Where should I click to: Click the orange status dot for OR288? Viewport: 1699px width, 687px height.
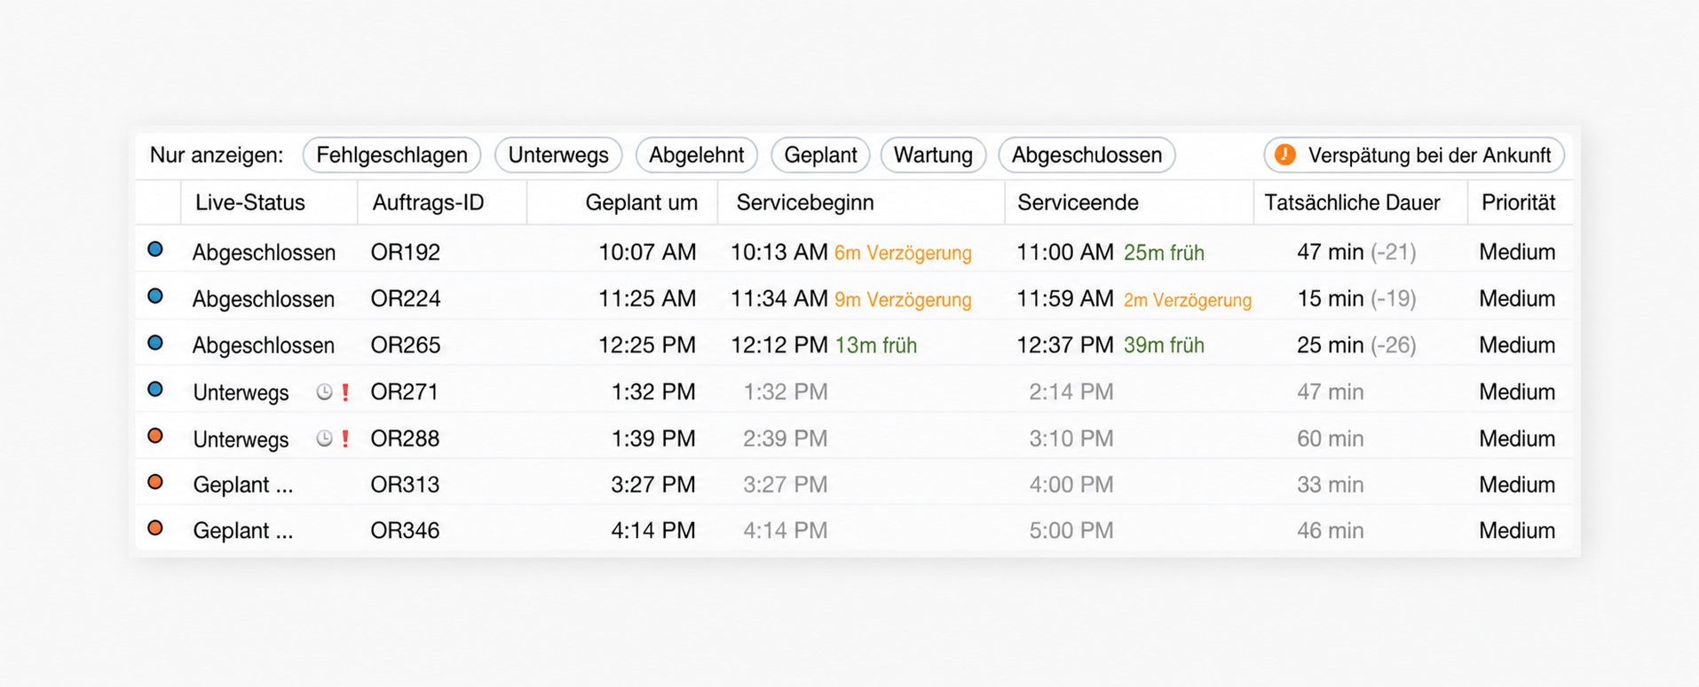pos(155,436)
